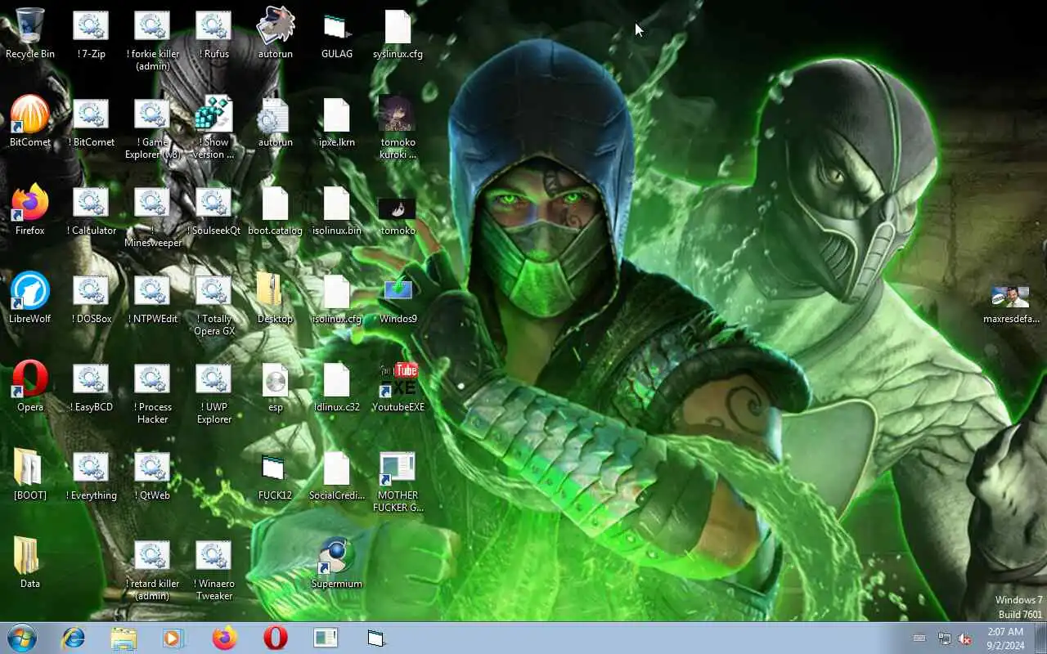The image size is (1047, 654).
Task: Select the isolinux.bin file icon
Action: (x=336, y=210)
